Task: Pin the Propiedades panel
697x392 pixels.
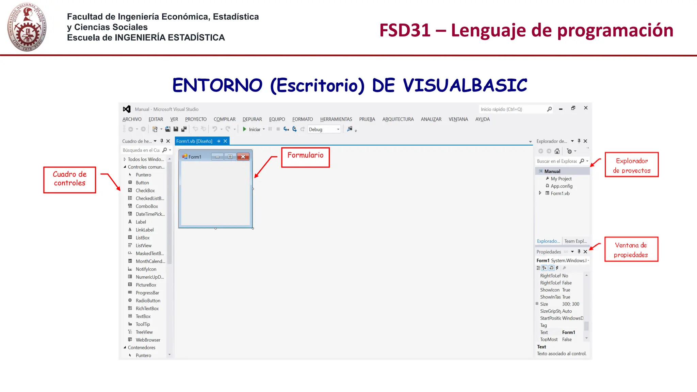Action: [x=579, y=251]
